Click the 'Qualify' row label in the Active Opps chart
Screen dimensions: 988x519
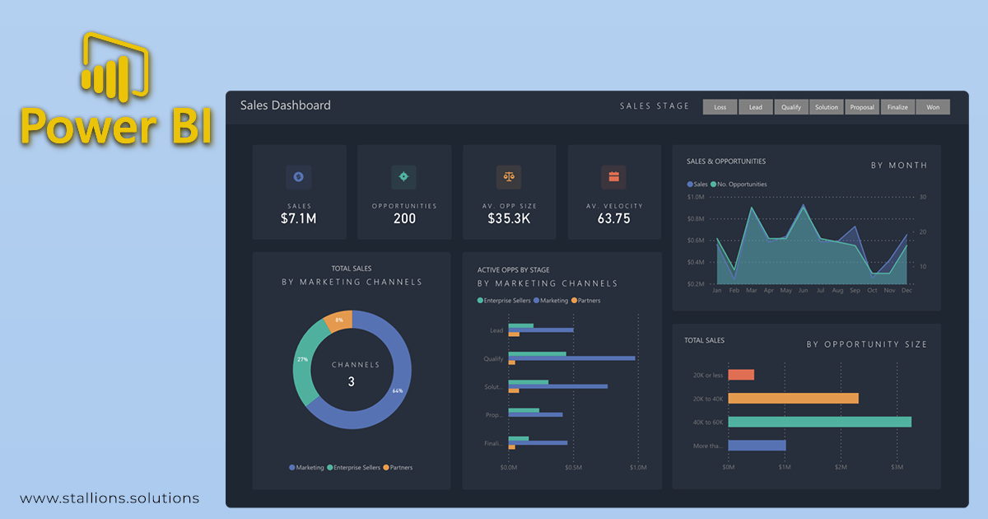pos(493,359)
